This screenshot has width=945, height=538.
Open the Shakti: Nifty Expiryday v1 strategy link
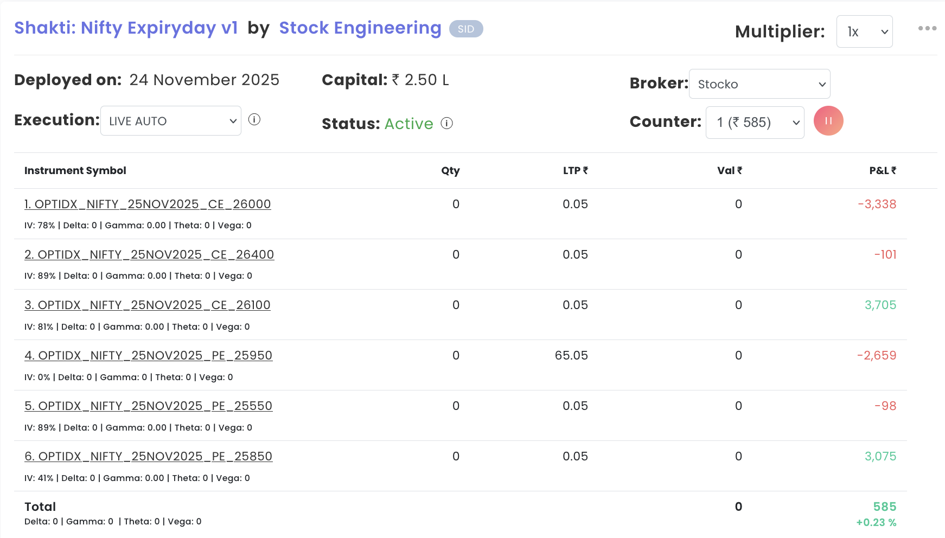point(126,28)
